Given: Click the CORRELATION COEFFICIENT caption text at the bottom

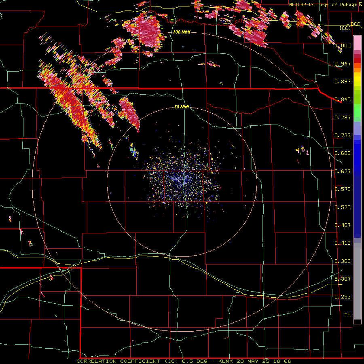Looking at the screenshot, I should pyautogui.click(x=184, y=361).
